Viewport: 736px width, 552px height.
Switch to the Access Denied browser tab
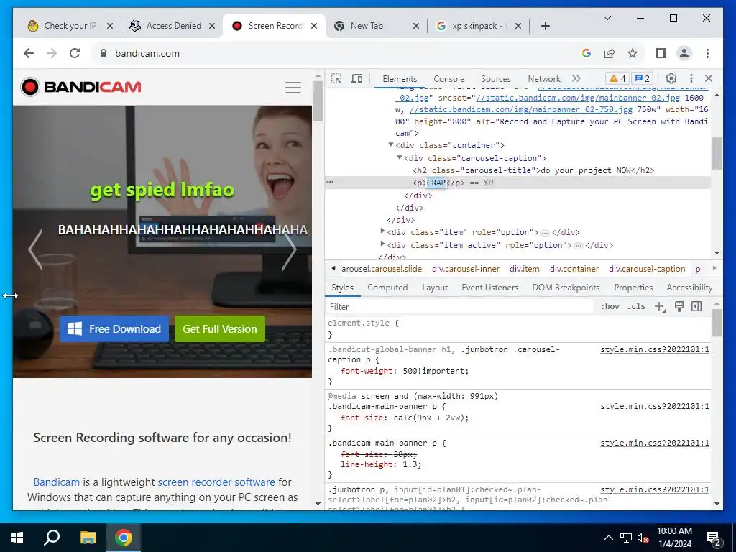click(172, 26)
